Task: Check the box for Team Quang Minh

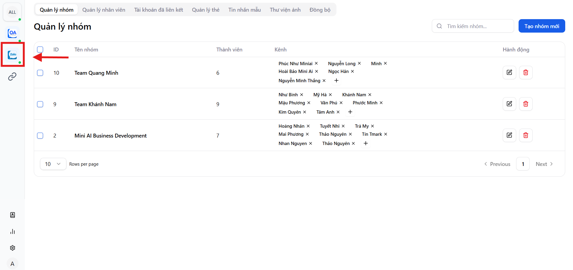Action: click(x=40, y=73)
